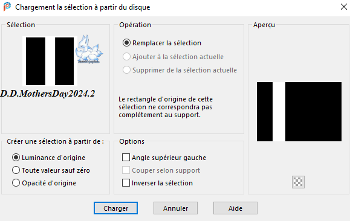
Task: Close the selection loading dialog
Action: 344,7
